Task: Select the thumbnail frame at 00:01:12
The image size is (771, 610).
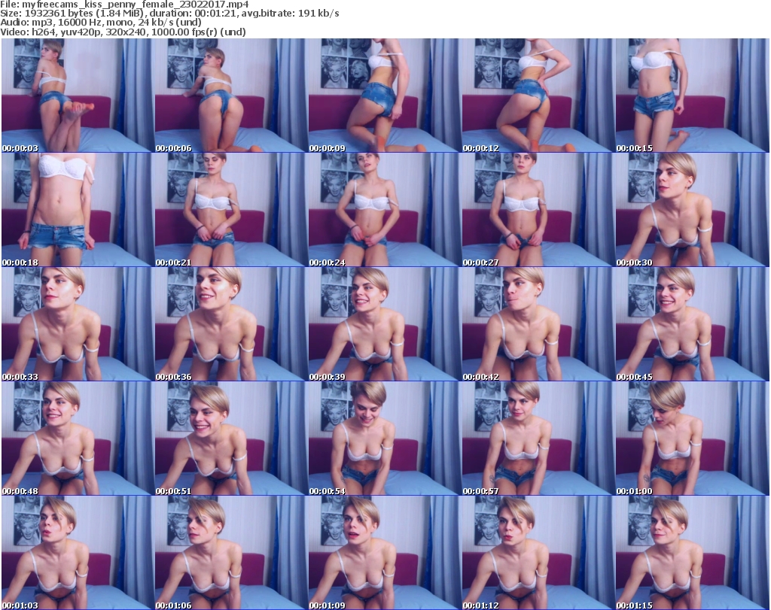Action: point(538,553)
